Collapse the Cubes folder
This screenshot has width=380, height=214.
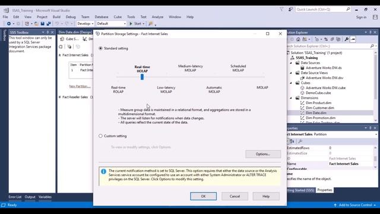(x=291, y=83)
